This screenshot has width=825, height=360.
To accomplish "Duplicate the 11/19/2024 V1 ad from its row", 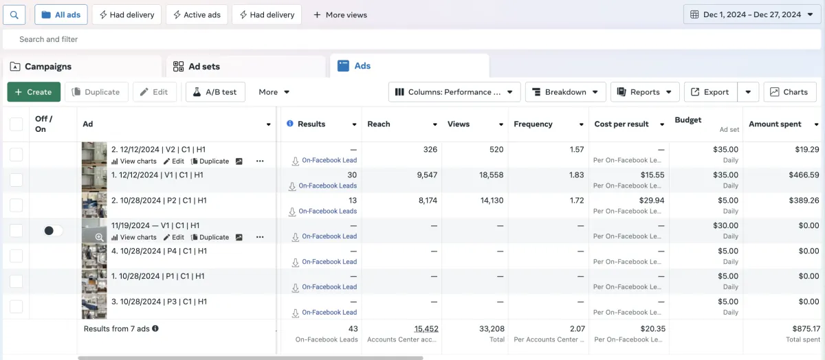I will click(x=210, y=237).
